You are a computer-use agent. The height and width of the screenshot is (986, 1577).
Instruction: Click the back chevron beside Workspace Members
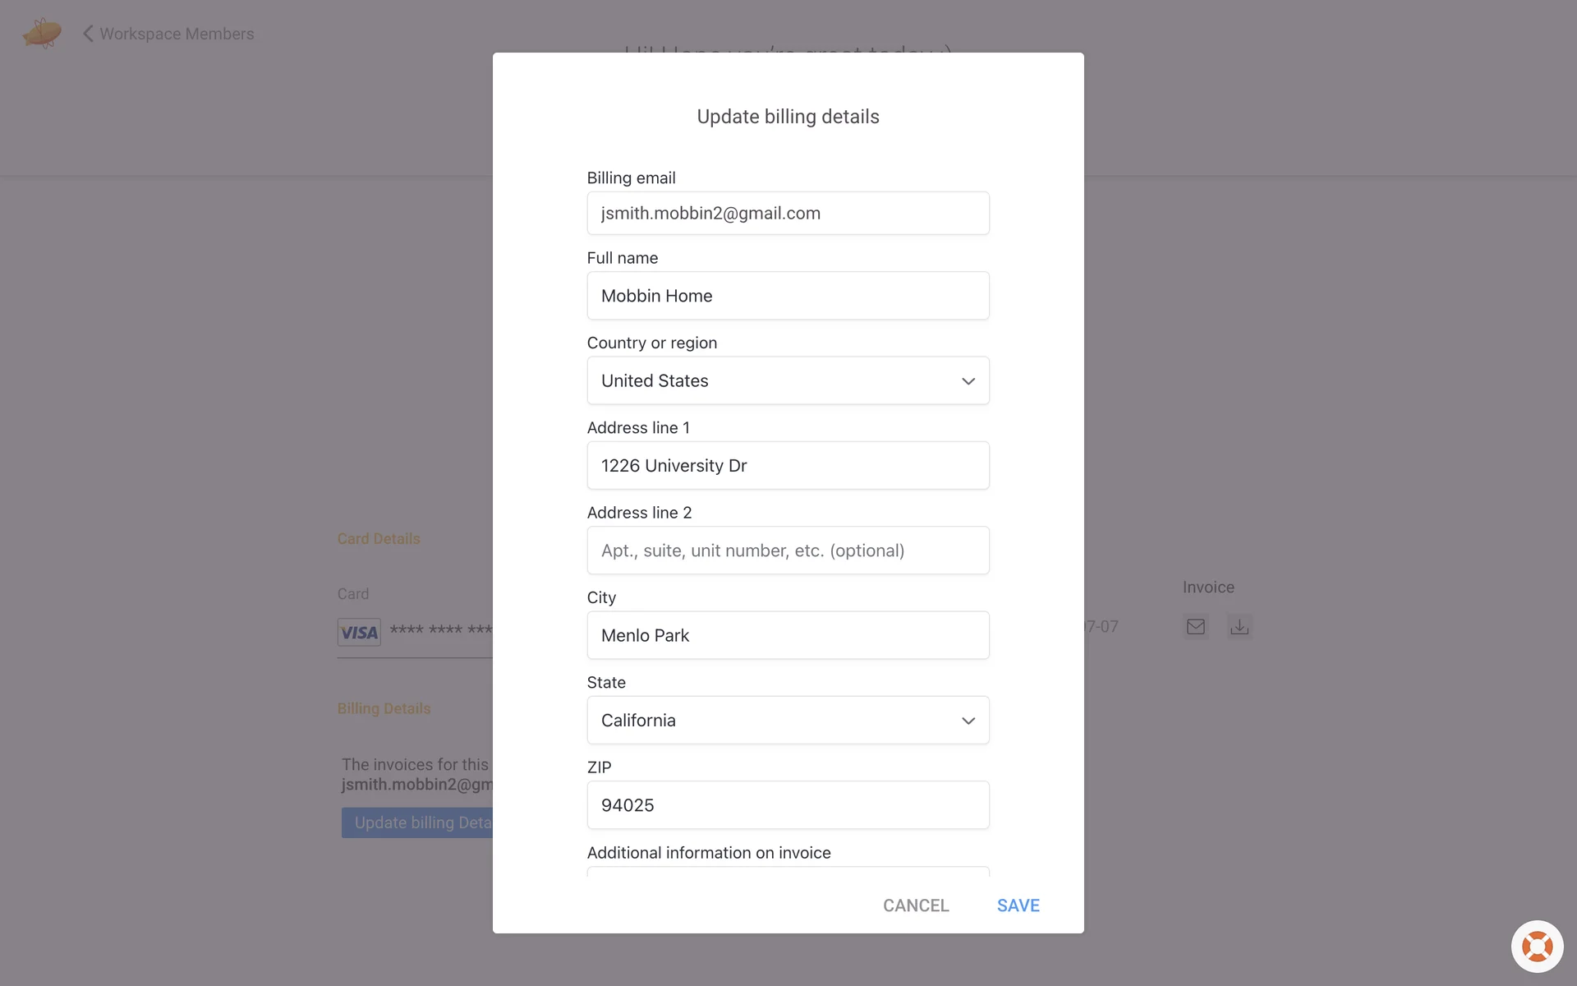click(x=88, y=34)
